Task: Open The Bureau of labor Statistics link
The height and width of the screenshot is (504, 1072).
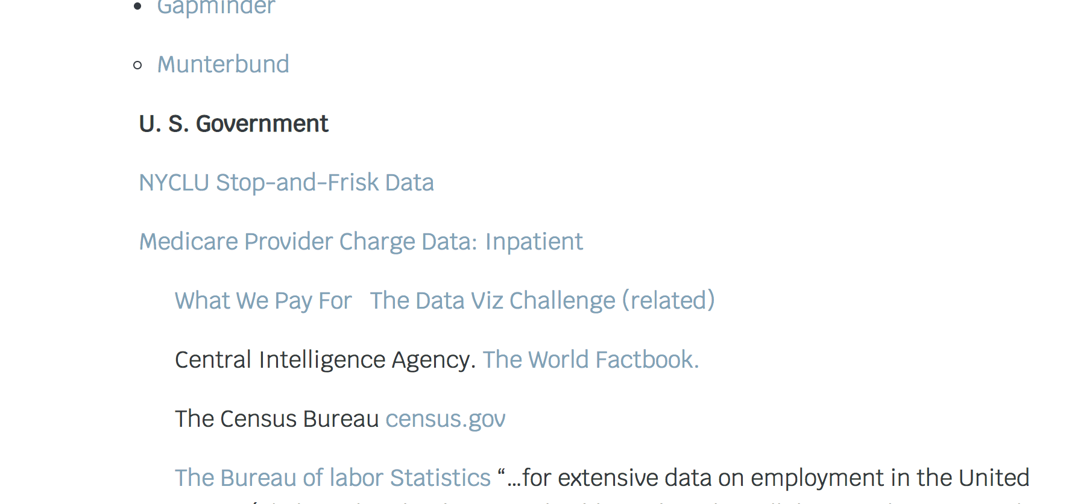Action: [x=333, y=478]
